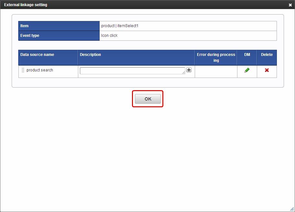Click the dialog resize grip in corner
This screenshot has height=212, width=295.
(292, 209)
